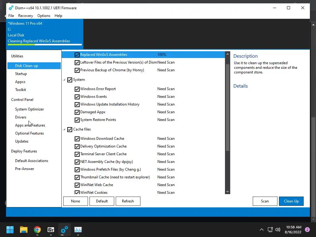Viewport: 316px width, 237px height.
Task: Uncheck Windows Error Report
Action: (x=77, y=89)
